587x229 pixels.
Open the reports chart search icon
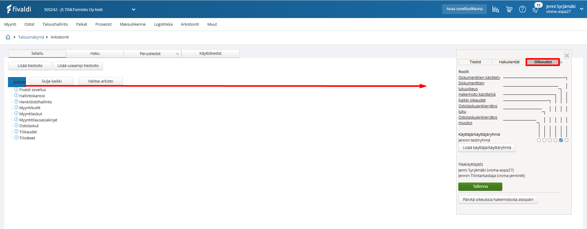click(496, 9)
